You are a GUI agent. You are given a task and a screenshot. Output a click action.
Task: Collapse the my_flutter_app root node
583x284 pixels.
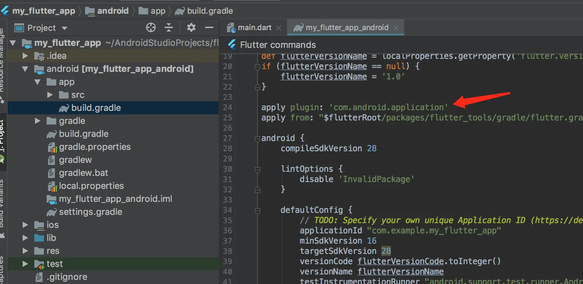pyautogui.click(x=13, y=43)
